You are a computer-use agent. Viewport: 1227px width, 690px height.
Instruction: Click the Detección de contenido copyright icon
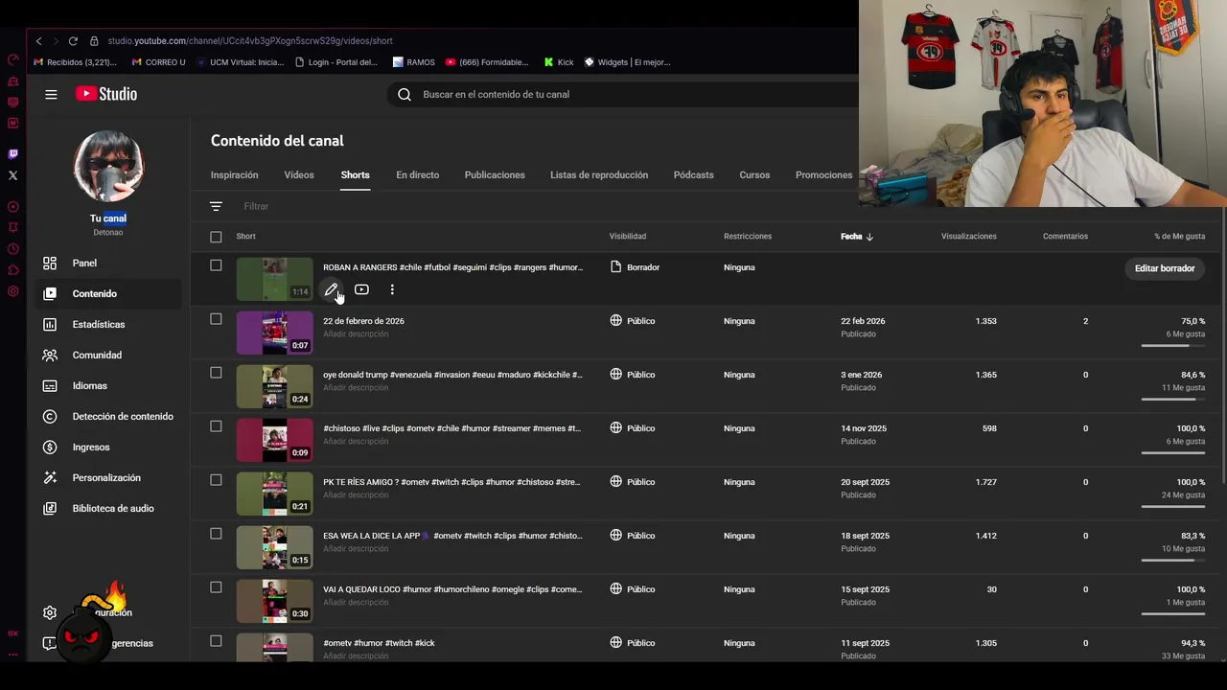[50, 416]
